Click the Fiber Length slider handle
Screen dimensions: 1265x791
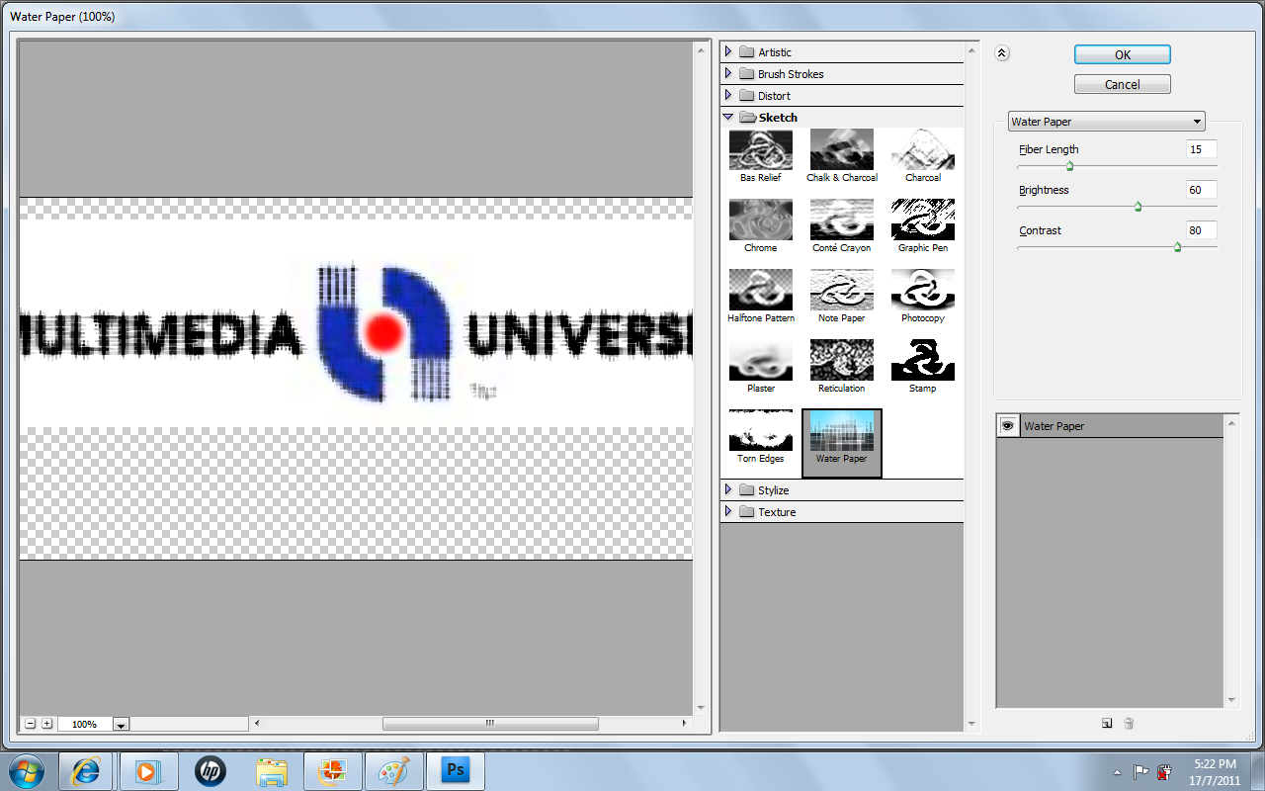pyautogui.click(x=1069, y=166)
